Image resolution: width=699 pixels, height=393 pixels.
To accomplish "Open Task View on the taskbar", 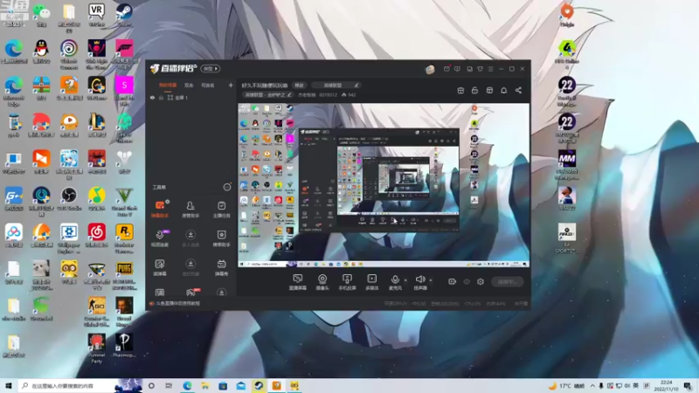I will (169, 386).
